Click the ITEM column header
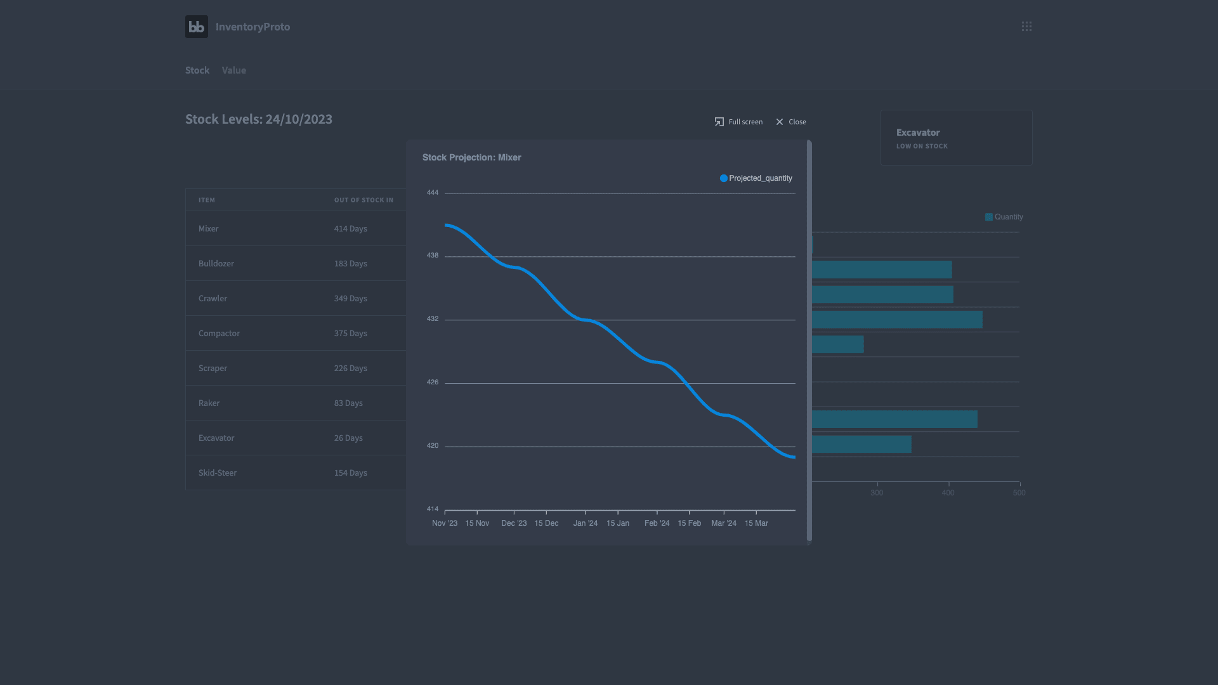This screenshot has height=685, width=1218. pyautogui.click(x=207, y=200)
